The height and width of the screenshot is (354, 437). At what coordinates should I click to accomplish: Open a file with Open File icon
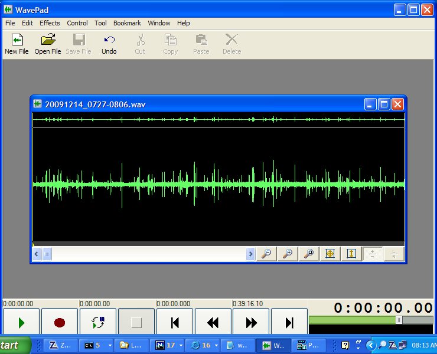click(48, 44)
